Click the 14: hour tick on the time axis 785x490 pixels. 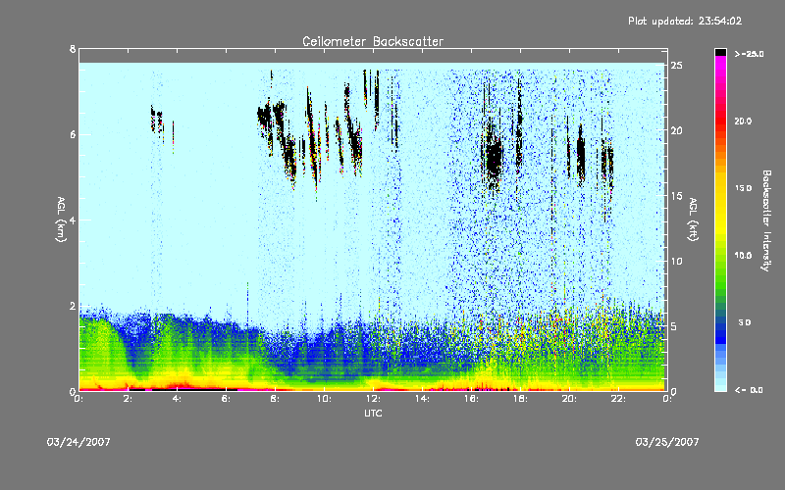422,399
